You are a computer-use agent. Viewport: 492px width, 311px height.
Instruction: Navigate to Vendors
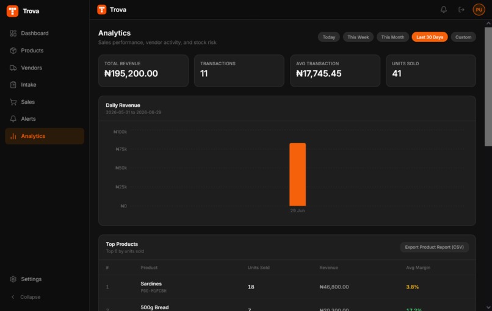(45, 68)
